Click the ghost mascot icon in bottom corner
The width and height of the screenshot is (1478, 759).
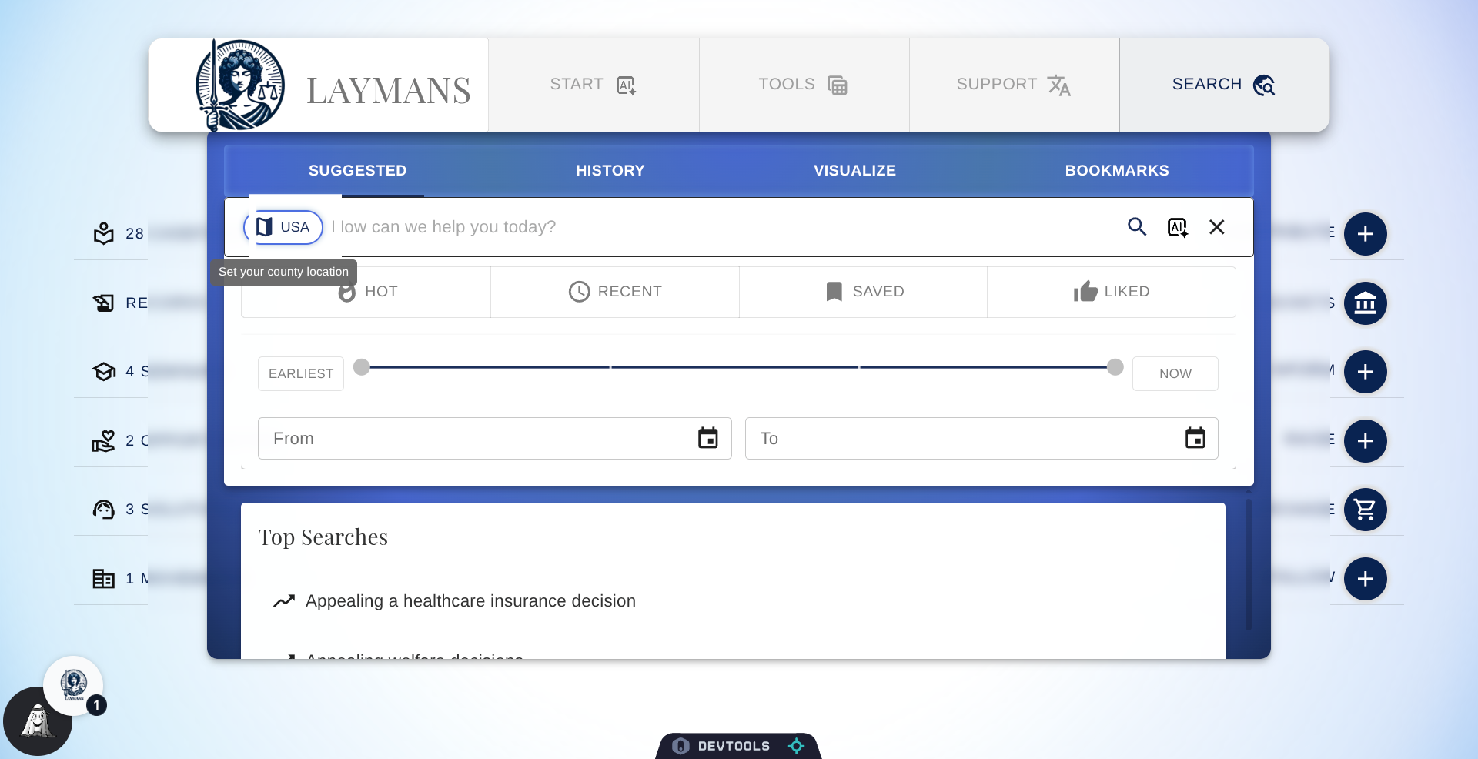click(x=37, y=722)
